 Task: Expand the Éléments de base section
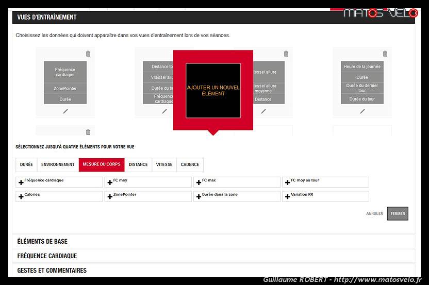point(42,241)
